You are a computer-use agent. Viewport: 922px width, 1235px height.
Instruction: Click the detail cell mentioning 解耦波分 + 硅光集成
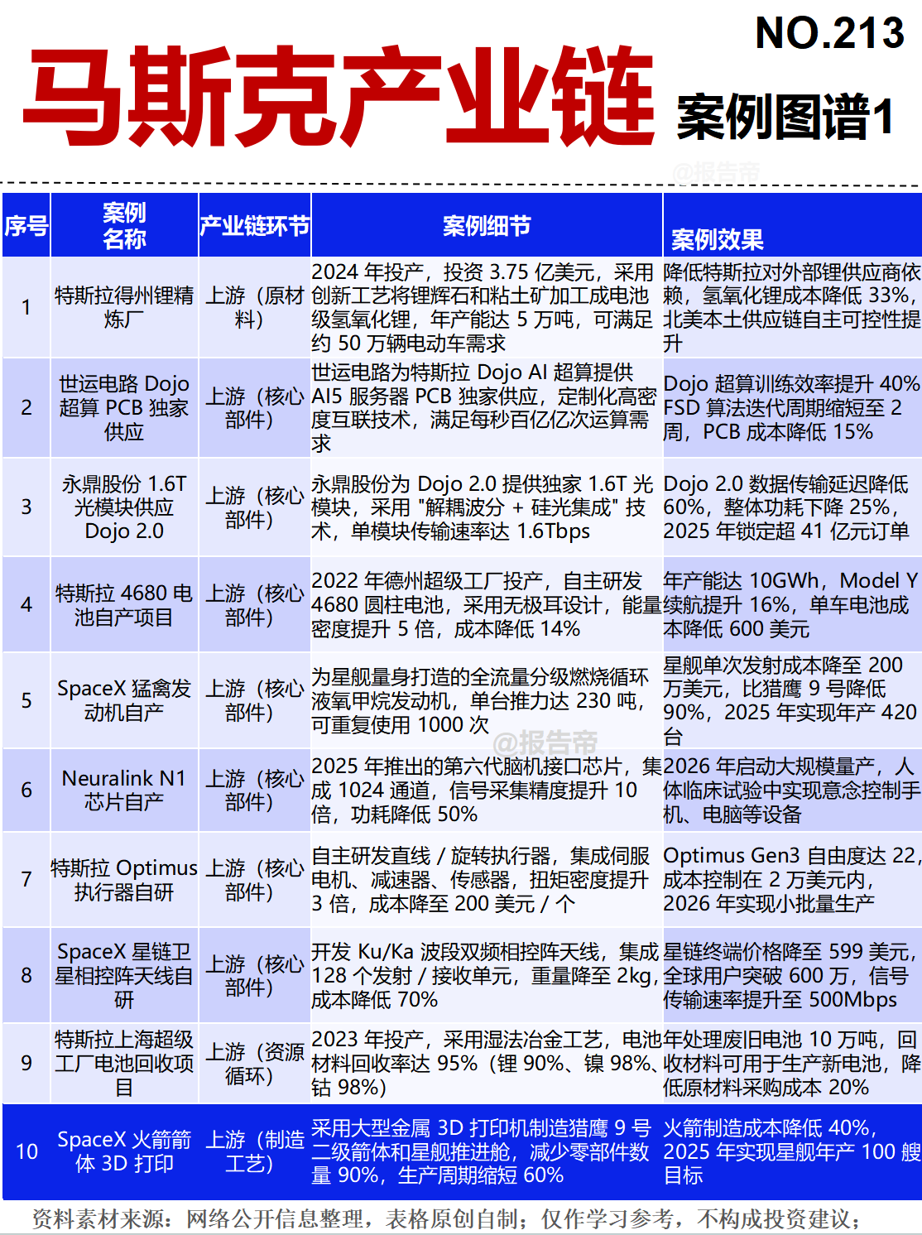(x=487, y=507)
